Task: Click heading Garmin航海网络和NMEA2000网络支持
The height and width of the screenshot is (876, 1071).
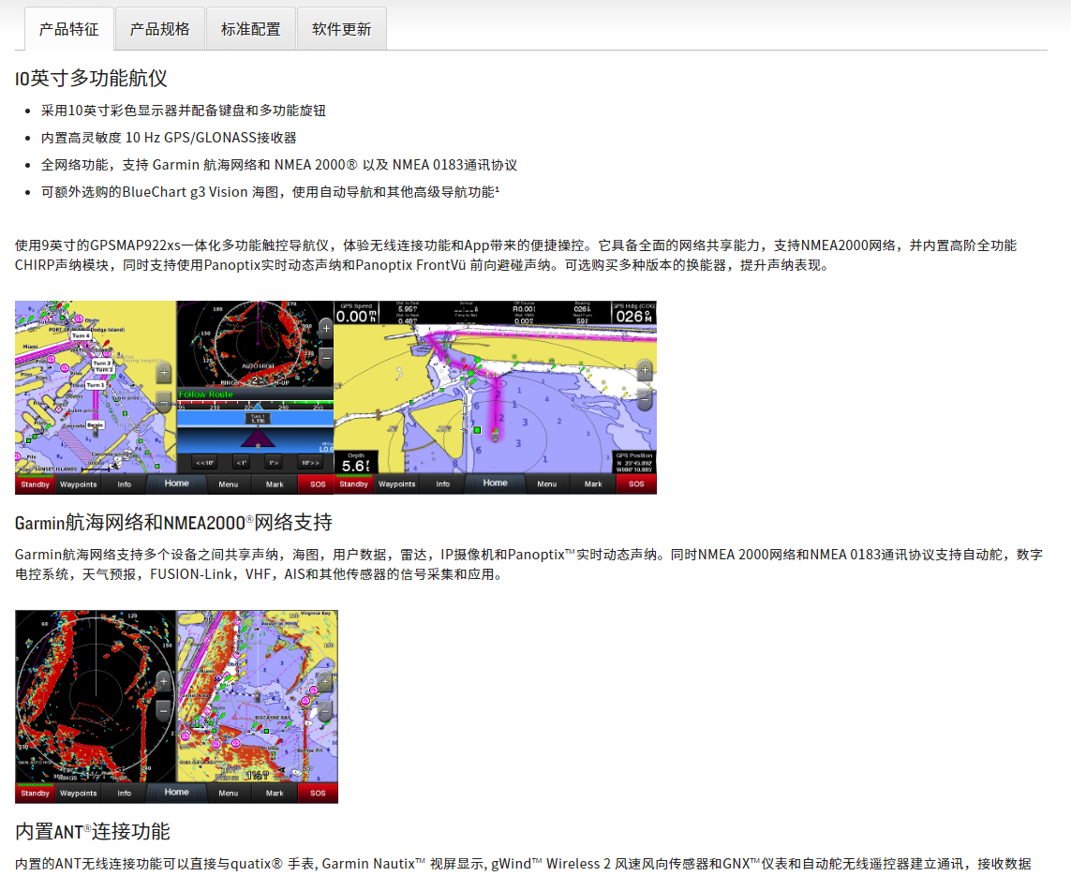Action: [x=173, y=523]
